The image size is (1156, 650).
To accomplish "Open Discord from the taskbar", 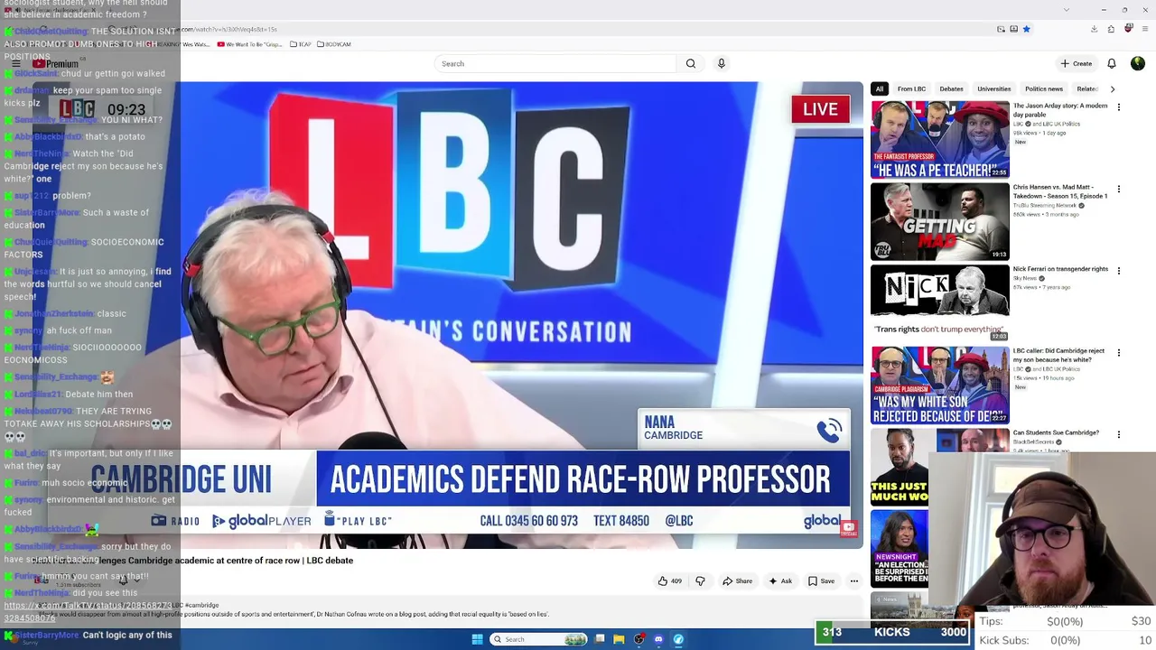I will (x=658, y=639).
